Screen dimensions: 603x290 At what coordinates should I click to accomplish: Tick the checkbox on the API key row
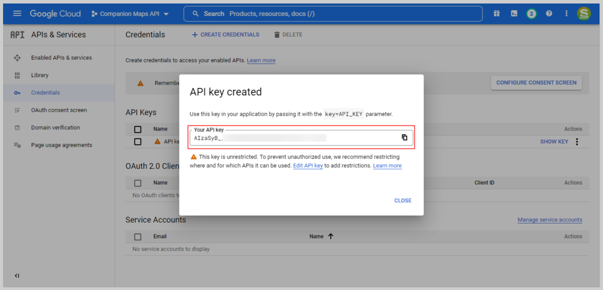138,142
